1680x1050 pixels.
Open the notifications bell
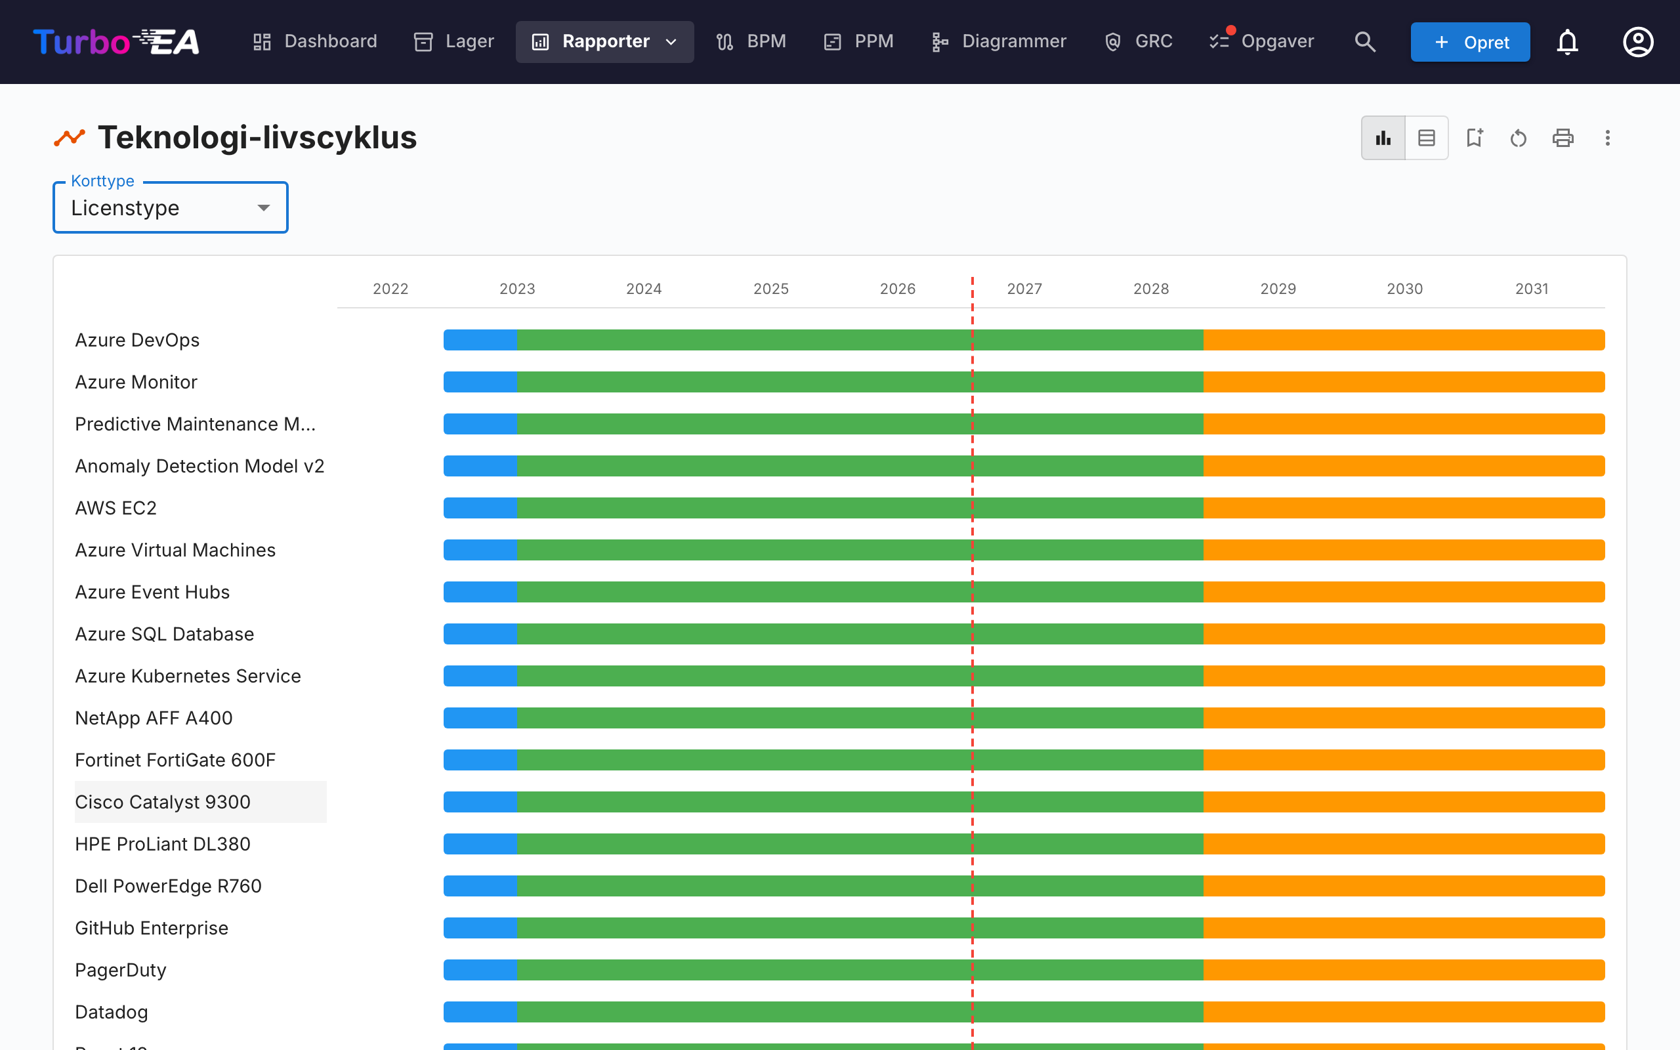point(1568,41)
